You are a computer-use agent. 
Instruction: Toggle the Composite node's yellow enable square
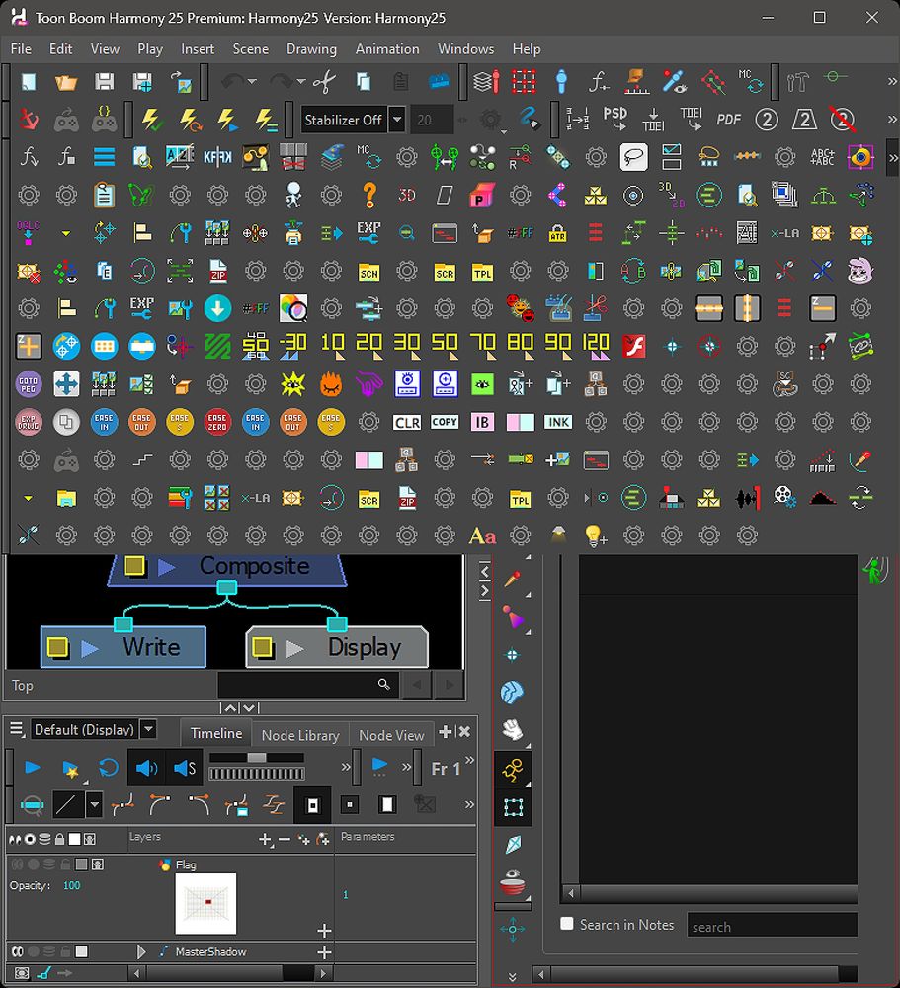point(135,566)
